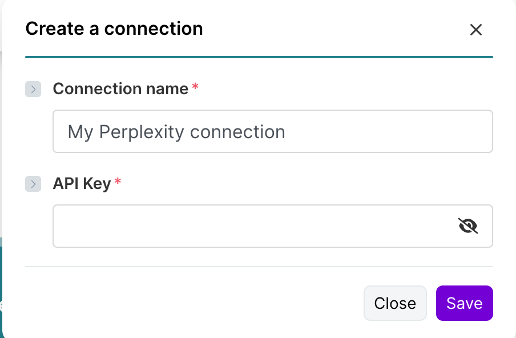Click the empty API Key entry box
Screen dimensions: 516x338
[228, 226]
